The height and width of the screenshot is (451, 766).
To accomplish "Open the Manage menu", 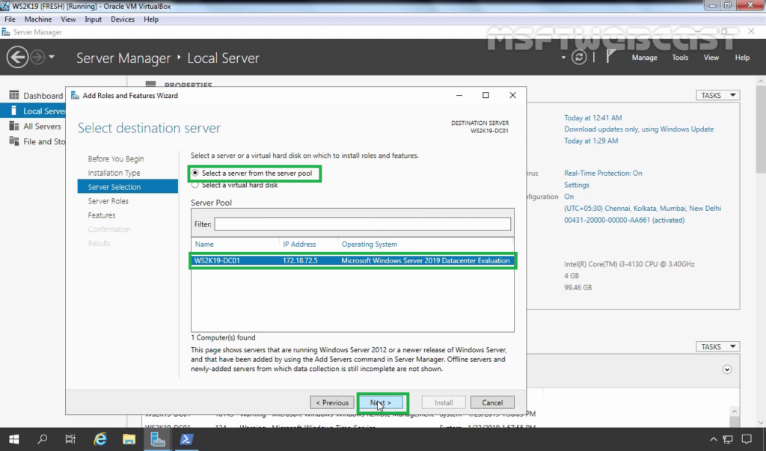I will click(644, 58).
